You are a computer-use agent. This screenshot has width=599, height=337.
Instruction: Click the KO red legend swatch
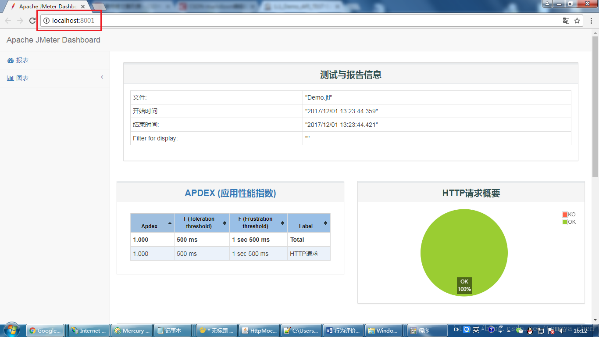(565, 215)
